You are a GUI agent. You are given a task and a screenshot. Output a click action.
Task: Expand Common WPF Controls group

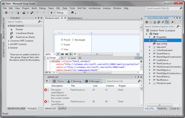9,41
